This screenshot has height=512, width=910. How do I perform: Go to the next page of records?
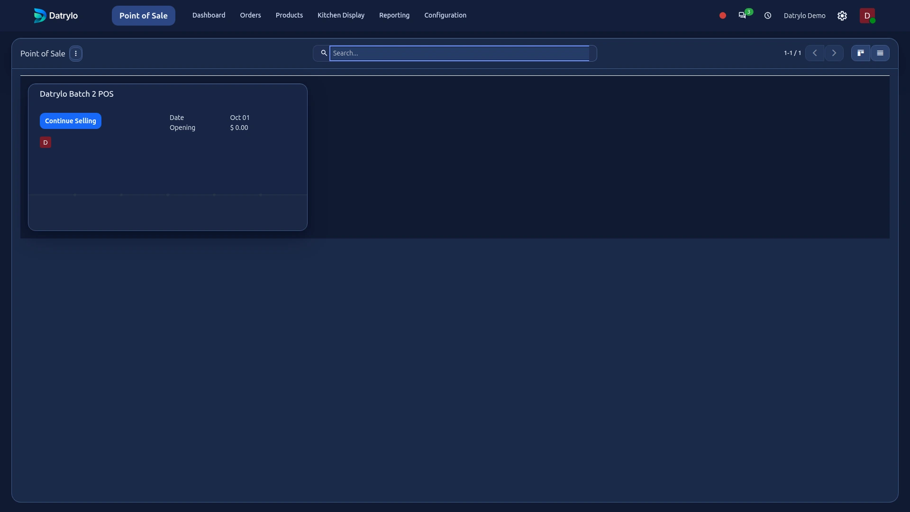click(x=834, y=53)
